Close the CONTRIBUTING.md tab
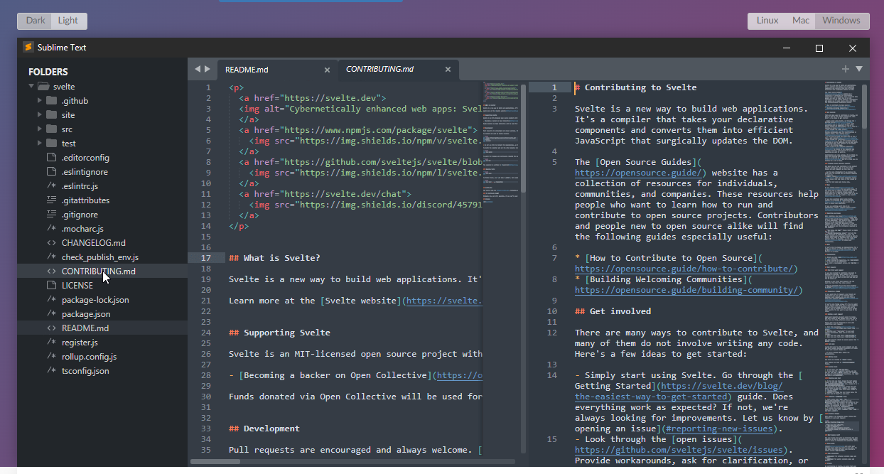The image size is (884, 474). (448, 70)
